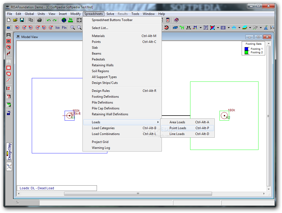Click the tile windows icon

[79, 20]
